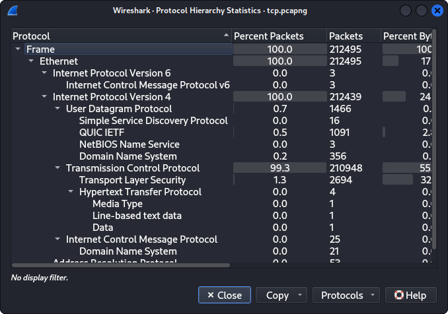This screenshot has height=314, width=448.
Task: Collapse the Hypertext Transfer Protocol node
Action: point(70,192)
